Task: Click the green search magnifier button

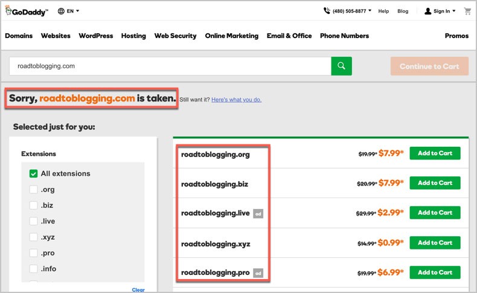Action: [x=341, y=66]
